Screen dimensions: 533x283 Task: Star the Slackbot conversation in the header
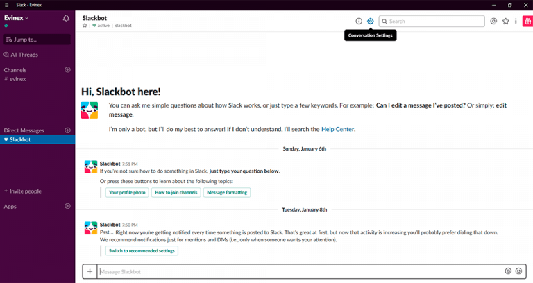(85, 26)
